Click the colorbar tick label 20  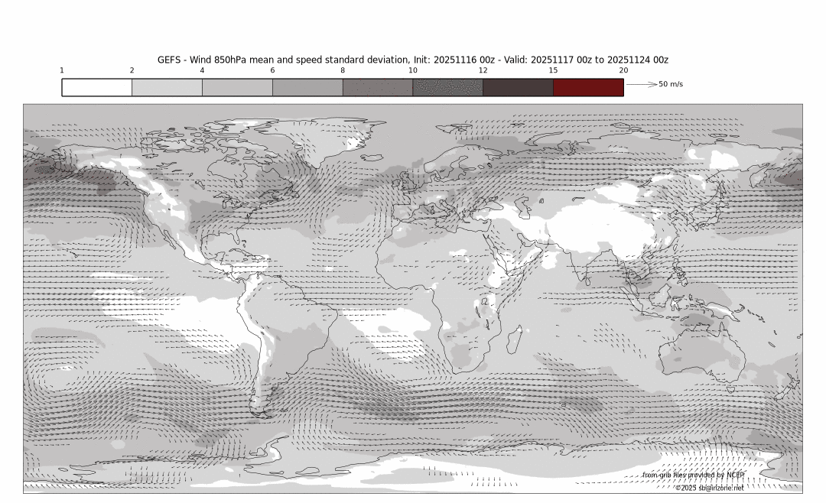pos(623,70)
